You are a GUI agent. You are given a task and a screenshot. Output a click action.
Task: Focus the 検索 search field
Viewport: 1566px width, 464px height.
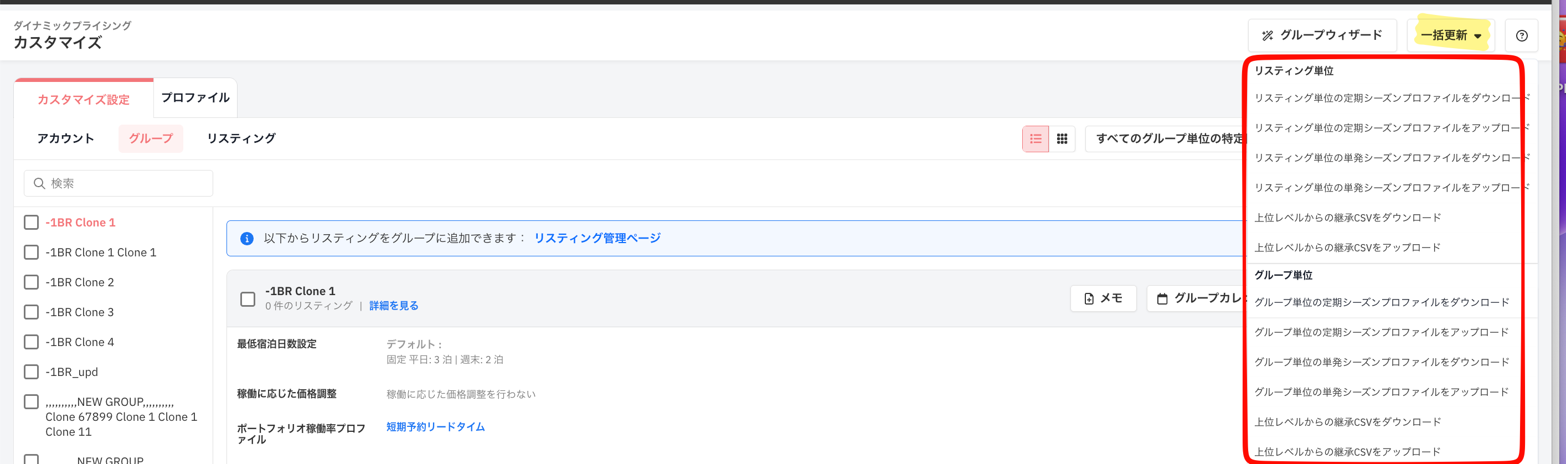pos(119,184)
